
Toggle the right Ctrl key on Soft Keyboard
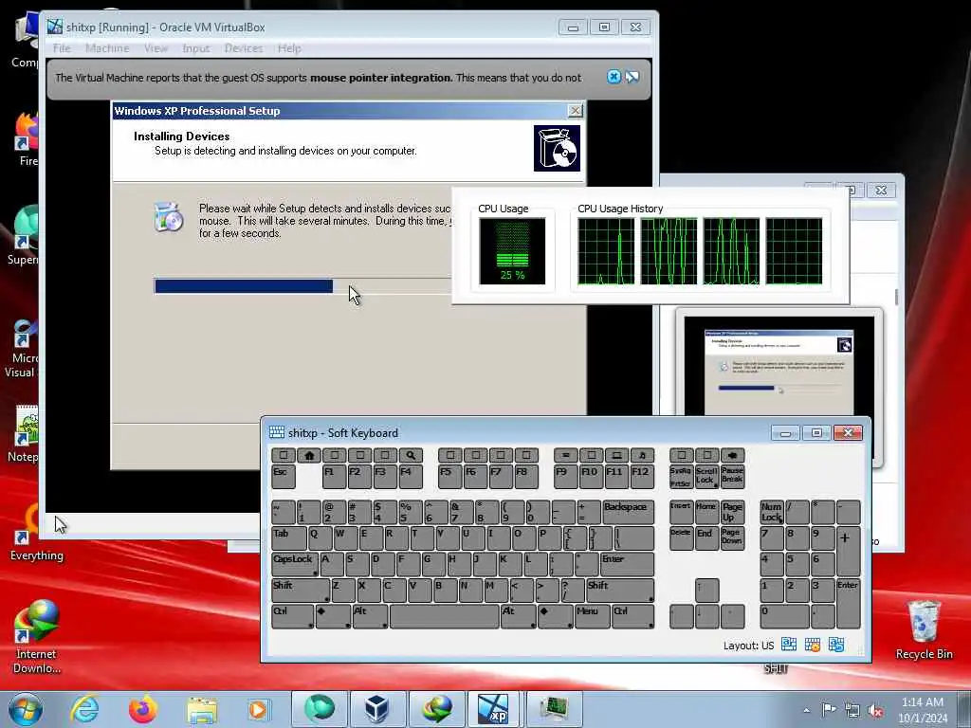[x=632, y=616]
